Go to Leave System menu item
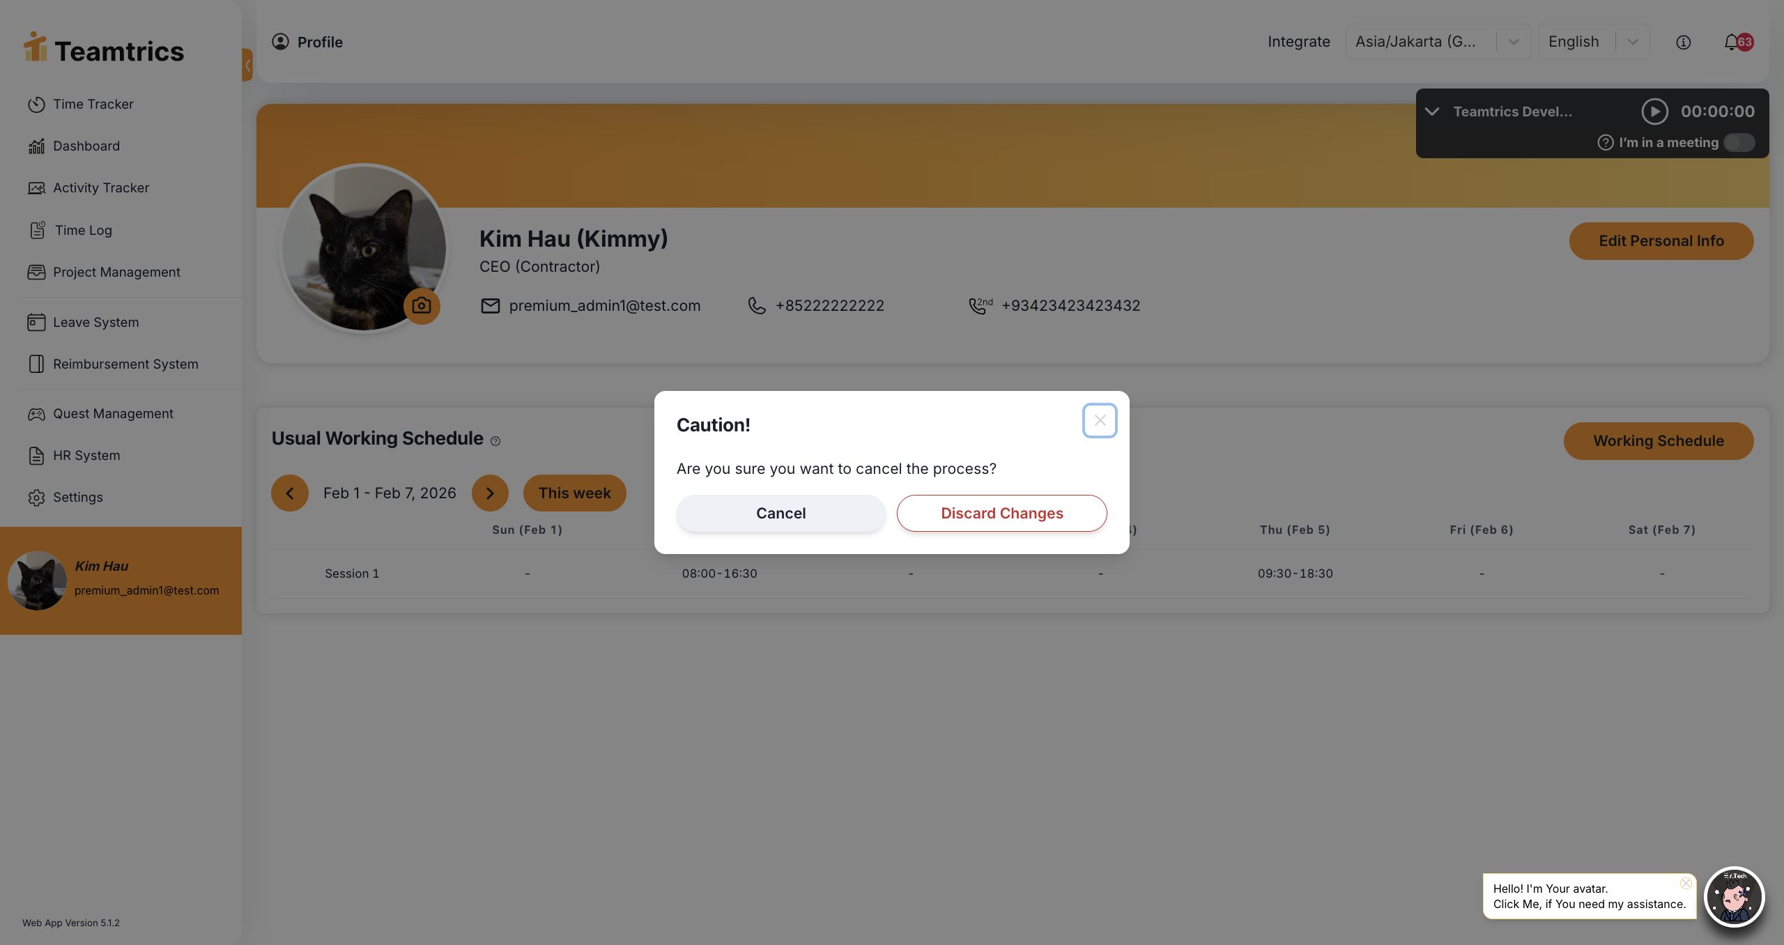1784x945 pixels. pyautogui.click(x=95, y=322)
